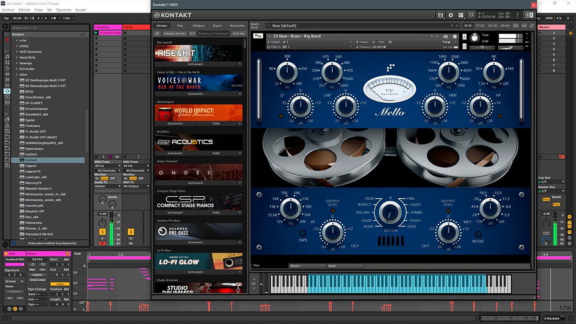Select the Samples category icon in Ableton browser
576x324 pixels.
pos(7,102)
